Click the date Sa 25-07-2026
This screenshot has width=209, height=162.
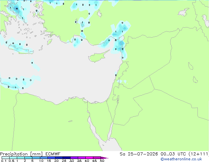pyautogui.click(x=139, y=154)
